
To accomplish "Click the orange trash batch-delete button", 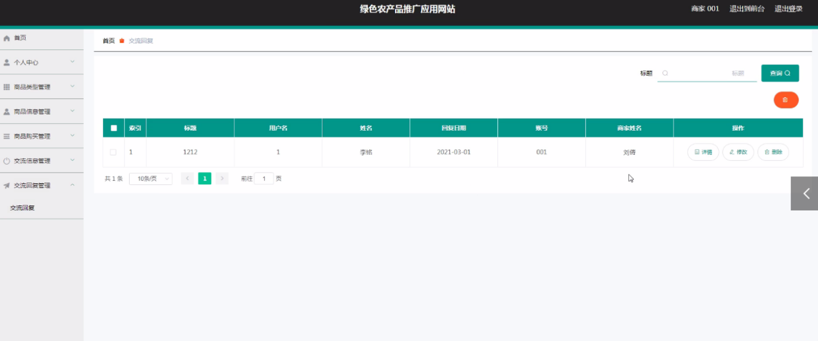I will 786,100.
